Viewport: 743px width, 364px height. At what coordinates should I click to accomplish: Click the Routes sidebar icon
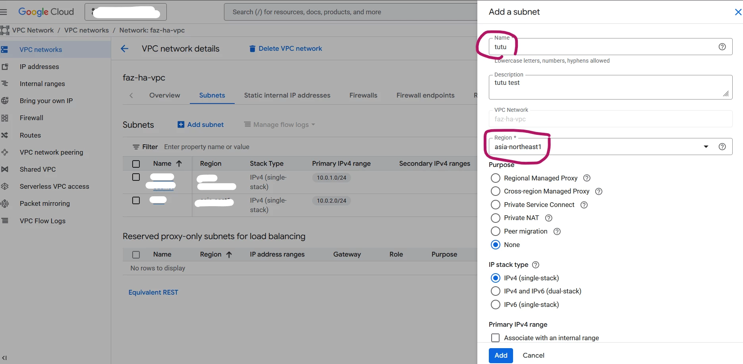click(5, 135)
